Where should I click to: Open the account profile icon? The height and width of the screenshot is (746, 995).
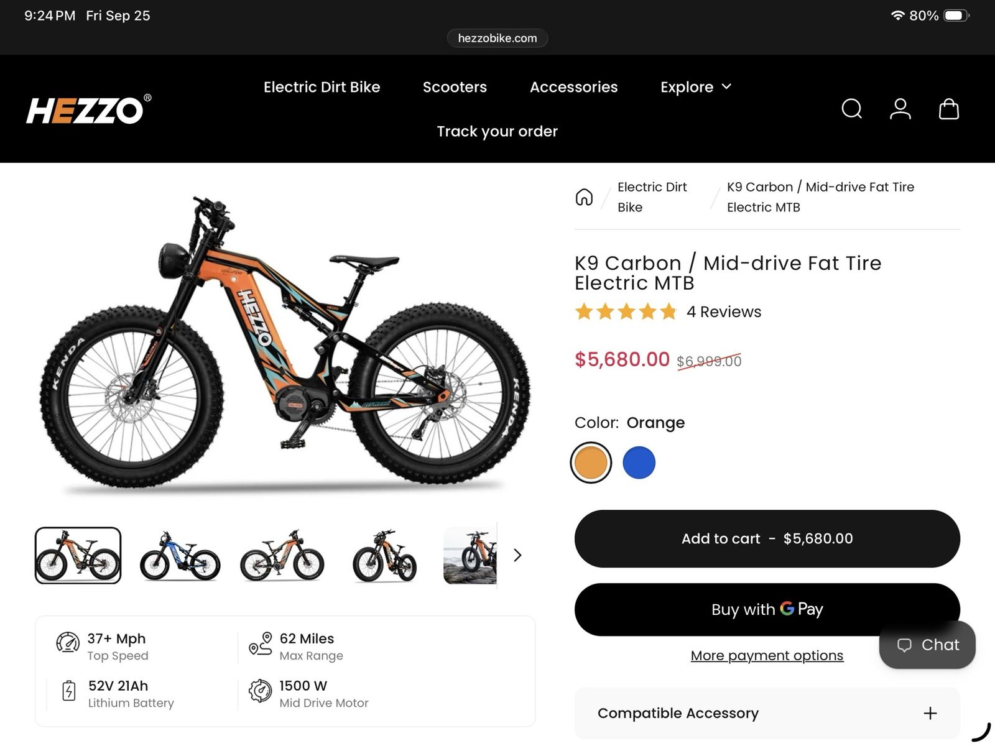coord(900,109)
